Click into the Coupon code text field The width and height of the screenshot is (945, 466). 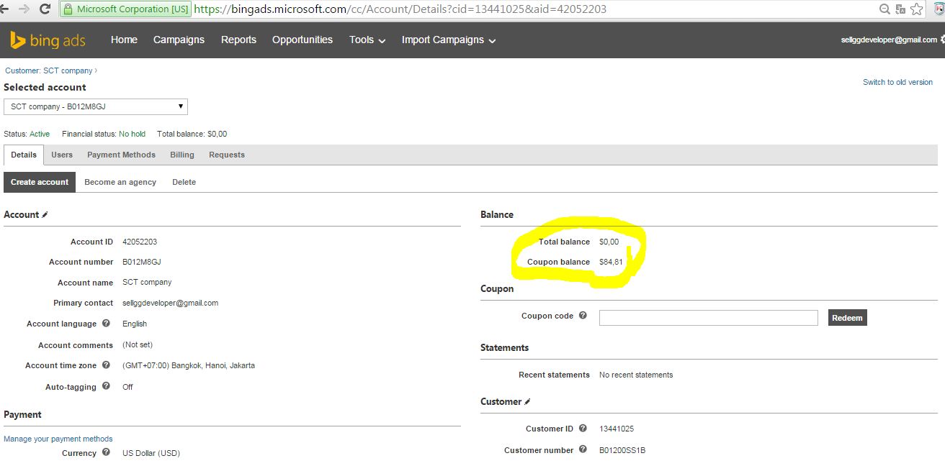pyautogui.click(x=708, y=318)
